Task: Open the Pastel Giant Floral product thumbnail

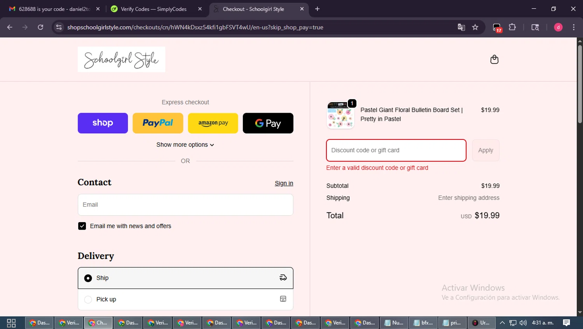Action: tap(340, 115)
